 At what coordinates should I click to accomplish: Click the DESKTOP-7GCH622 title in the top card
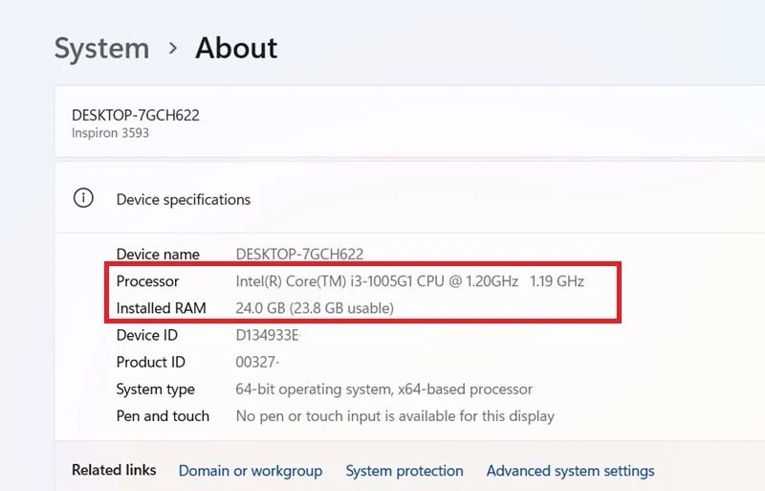[x=135, y=115]
